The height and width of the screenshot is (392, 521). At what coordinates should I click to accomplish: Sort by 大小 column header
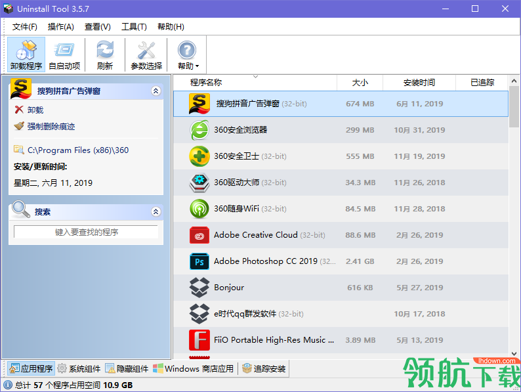pyautogui.click(x=360, y=83)
